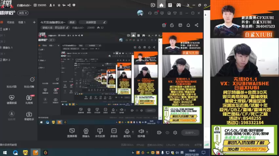Click the airplane icon in the top bar
The image size is (279, 156).
click(x=64, y=5)
